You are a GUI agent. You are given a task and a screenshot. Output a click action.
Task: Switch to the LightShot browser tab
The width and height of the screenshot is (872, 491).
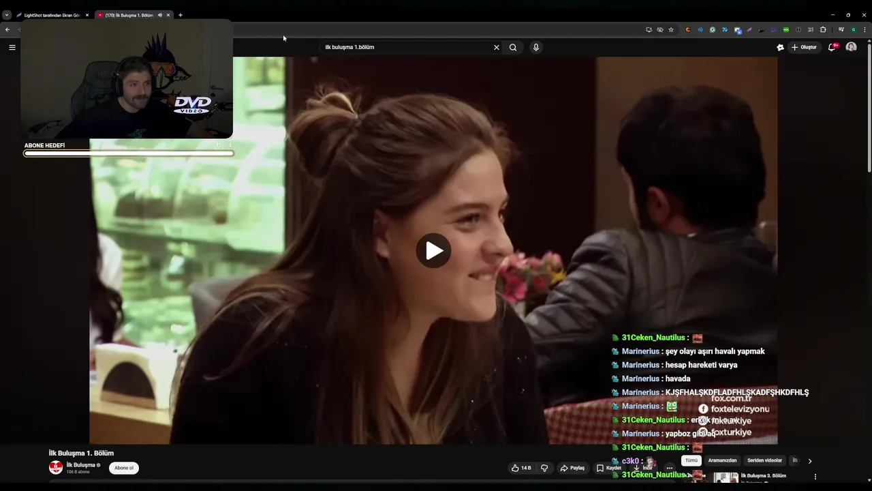tap(51, 15)
